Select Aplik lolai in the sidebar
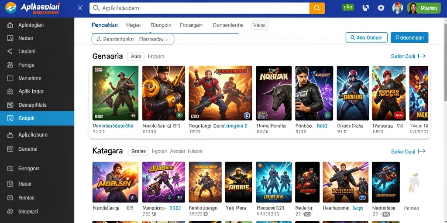Image resolution: width=447 pixels, height=223 pixels. pos(37,91)
